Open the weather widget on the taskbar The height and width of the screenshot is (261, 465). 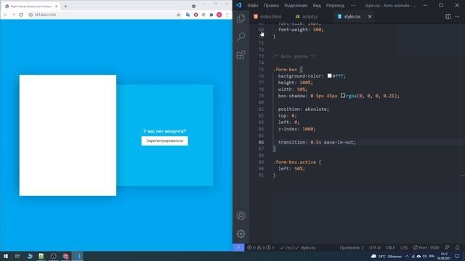387,256
